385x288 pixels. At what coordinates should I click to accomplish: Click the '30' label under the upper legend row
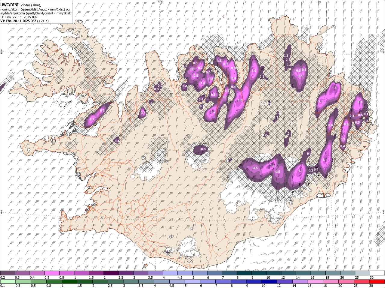click(x=372, y=277)
